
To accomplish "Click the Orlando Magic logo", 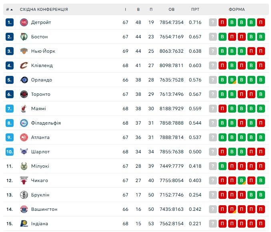I will tap(24, 80).
